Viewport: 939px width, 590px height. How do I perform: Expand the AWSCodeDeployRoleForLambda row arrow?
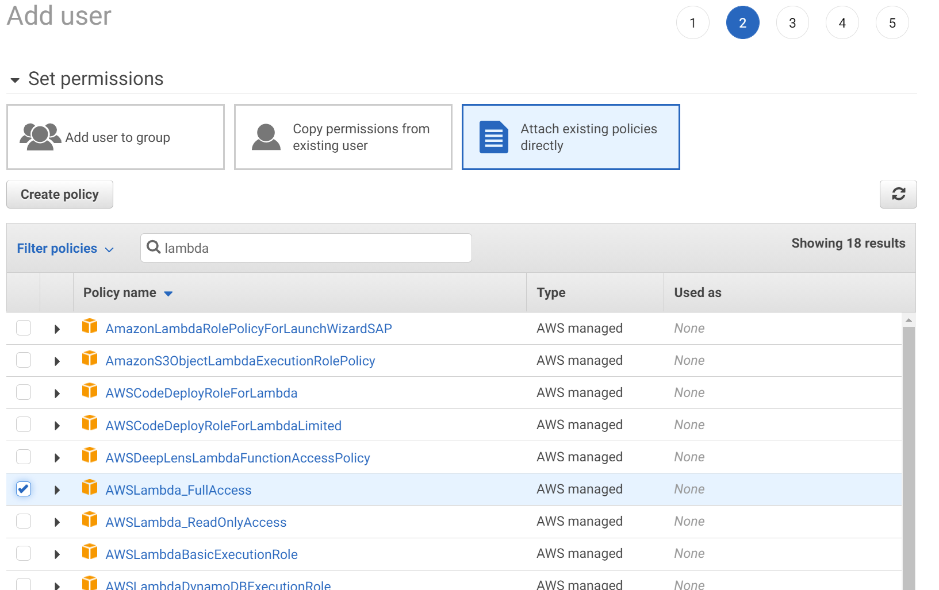tap(57, 394)
